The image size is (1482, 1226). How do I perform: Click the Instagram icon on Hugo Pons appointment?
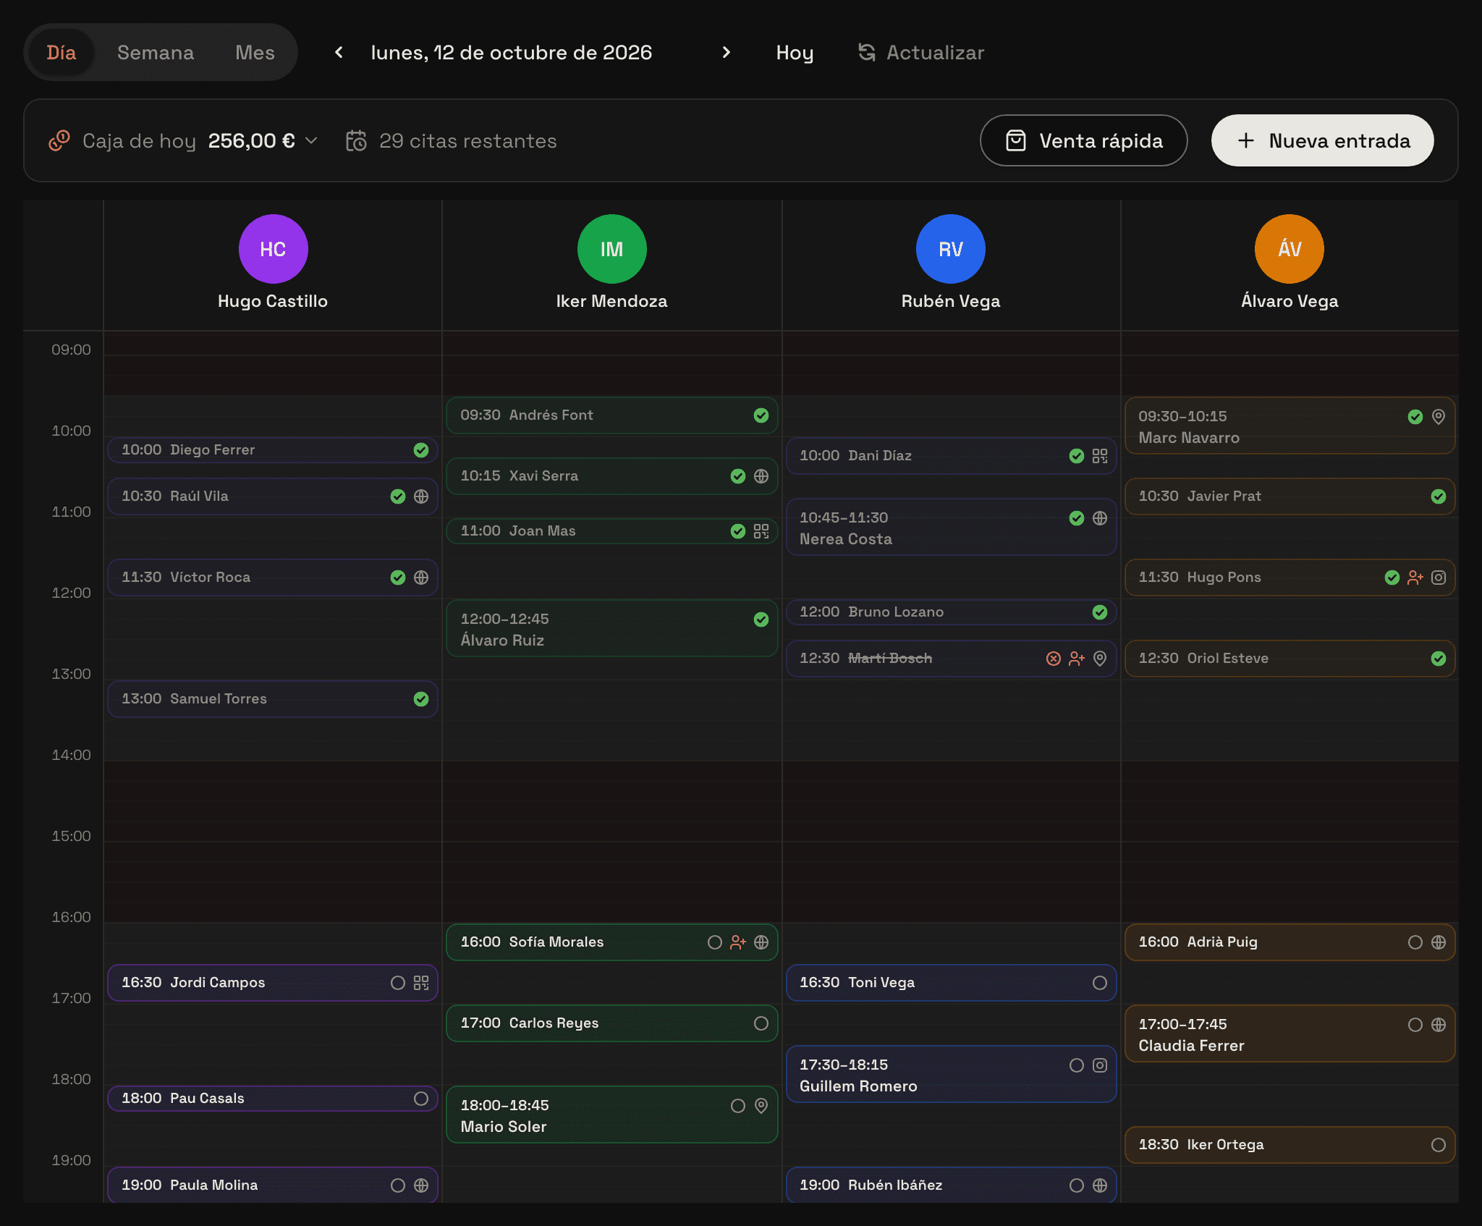point(1439,578)
